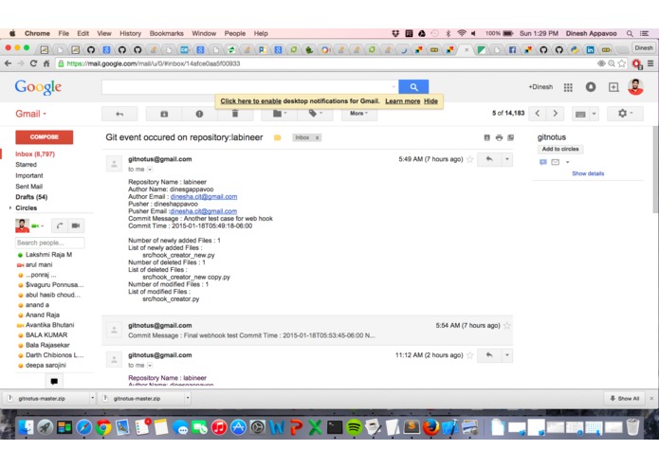The height and width of the screenshot is (468, 659).
Task: Star the 5:49 AM message
Action: coord(470,159)
